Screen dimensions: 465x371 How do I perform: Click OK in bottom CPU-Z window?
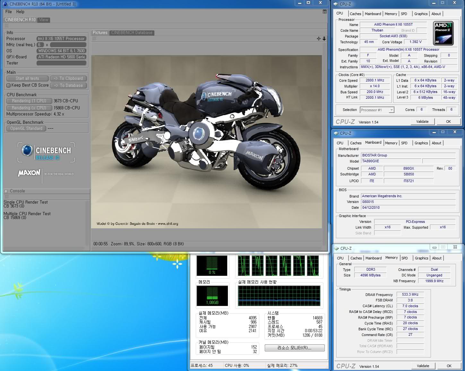[x=449, y=366]
